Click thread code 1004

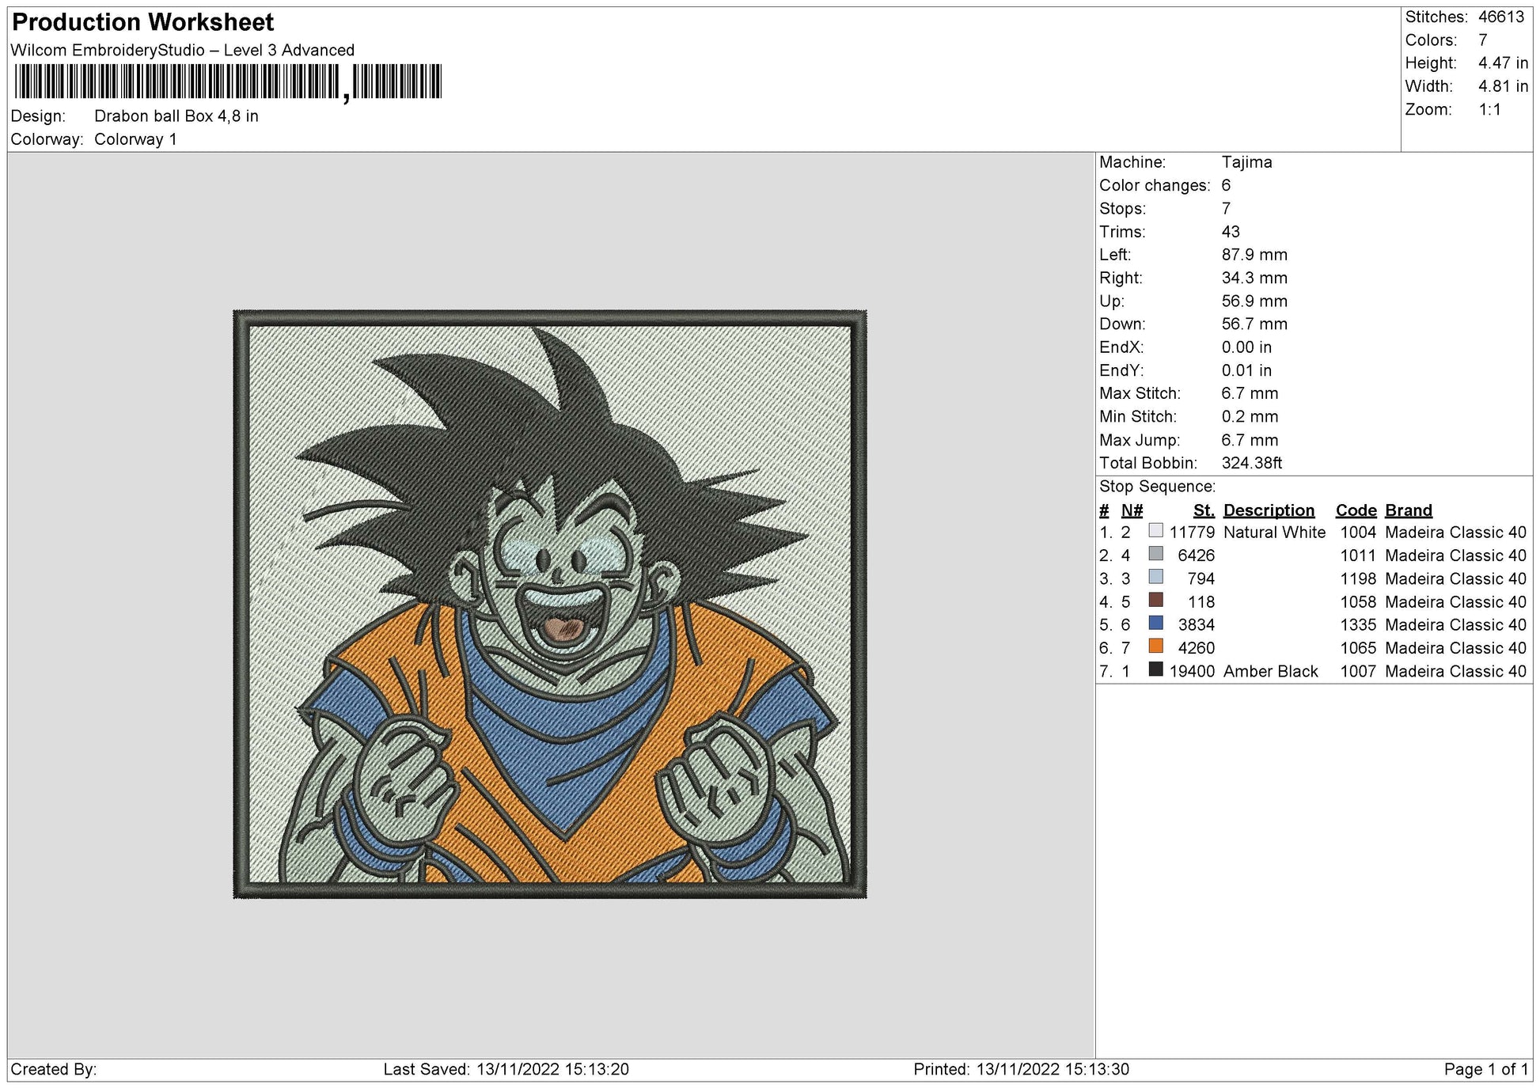point(1358,533)
